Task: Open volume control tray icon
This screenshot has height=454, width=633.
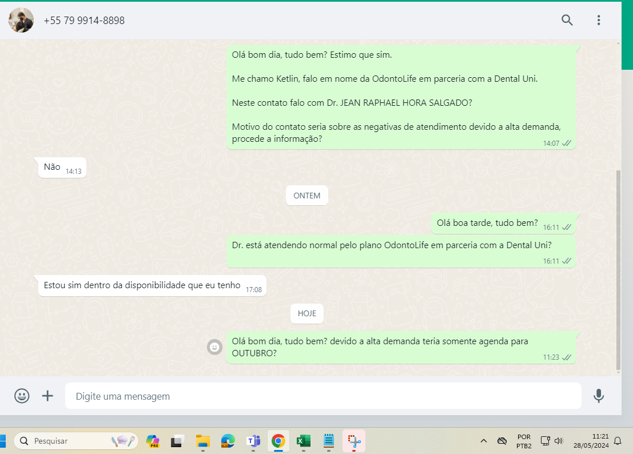Action: 559,441
